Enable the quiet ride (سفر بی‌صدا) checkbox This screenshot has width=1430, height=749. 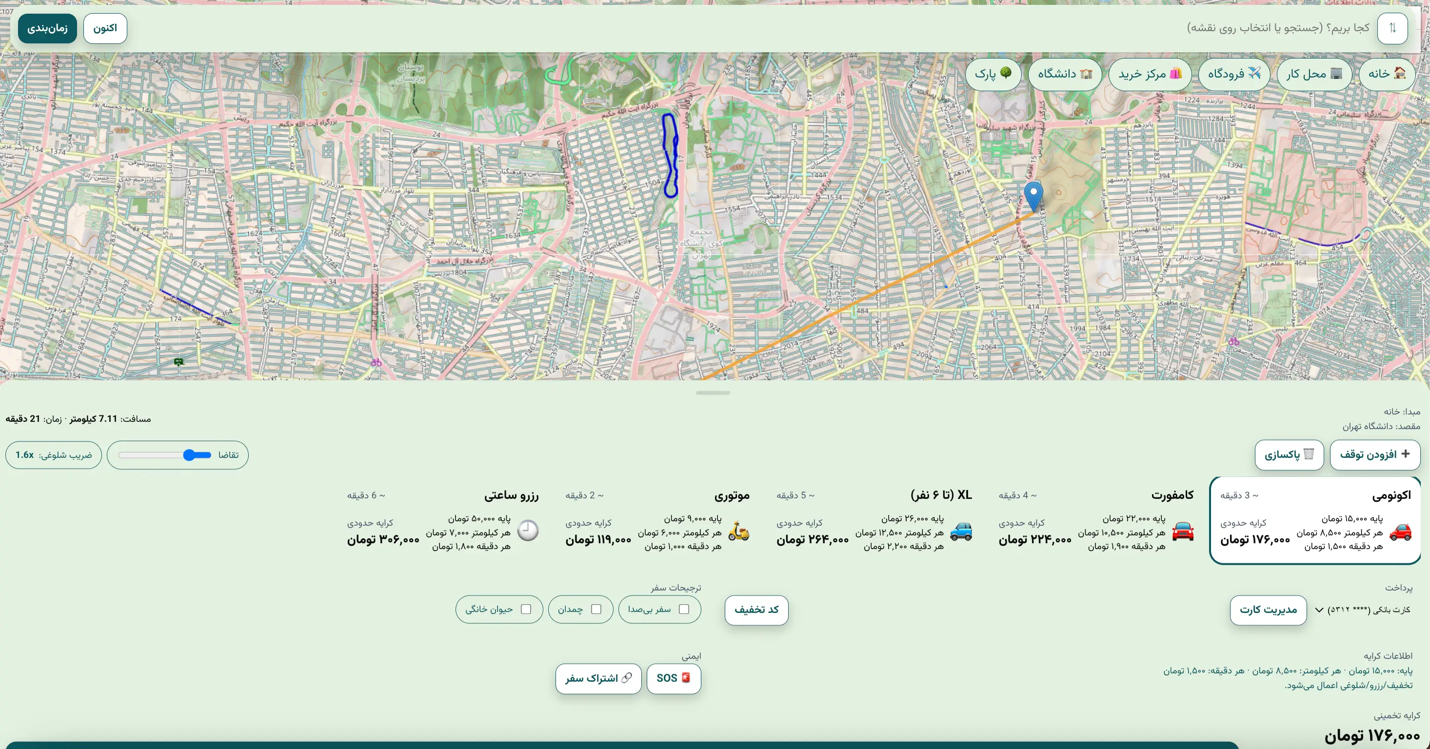(x=684, y=609)
